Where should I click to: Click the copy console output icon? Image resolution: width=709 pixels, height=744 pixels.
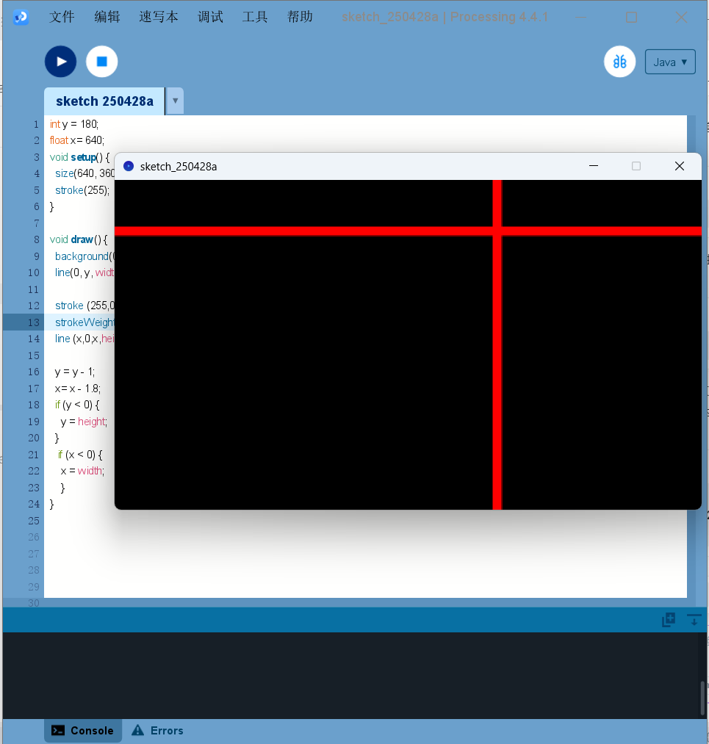668,620
